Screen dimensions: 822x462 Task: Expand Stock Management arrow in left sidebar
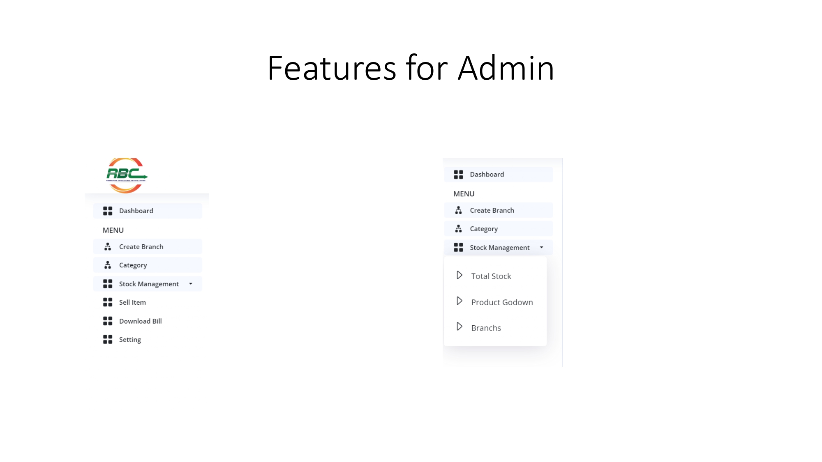191,284
